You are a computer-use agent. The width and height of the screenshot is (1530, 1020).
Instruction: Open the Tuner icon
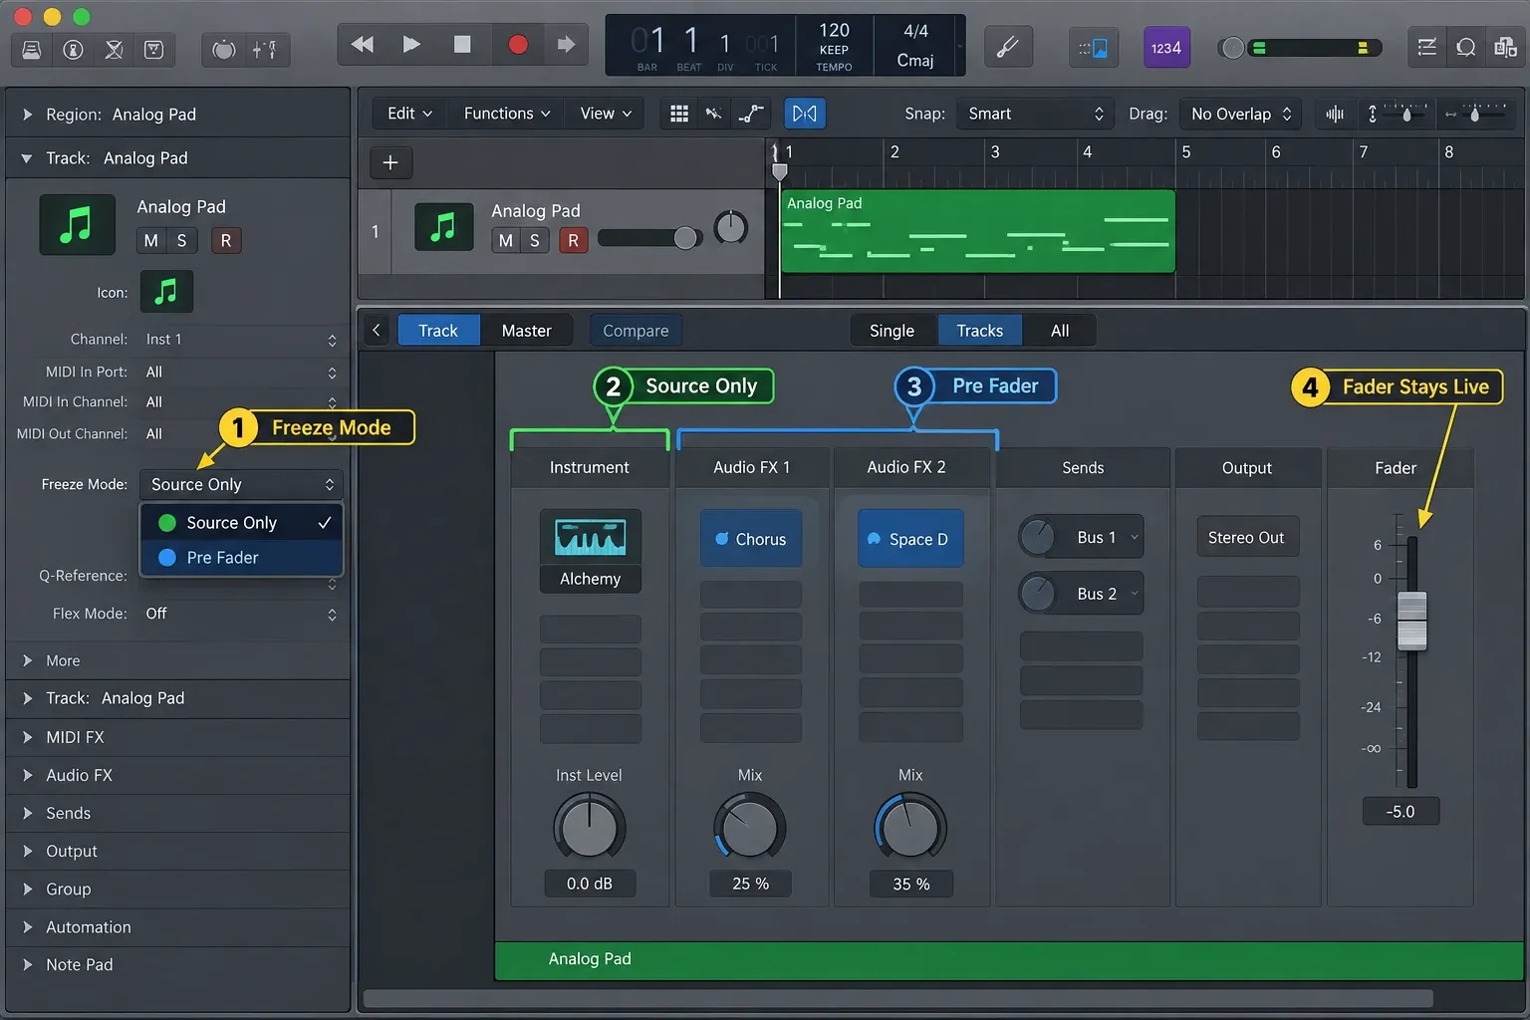coord(1007,48)
